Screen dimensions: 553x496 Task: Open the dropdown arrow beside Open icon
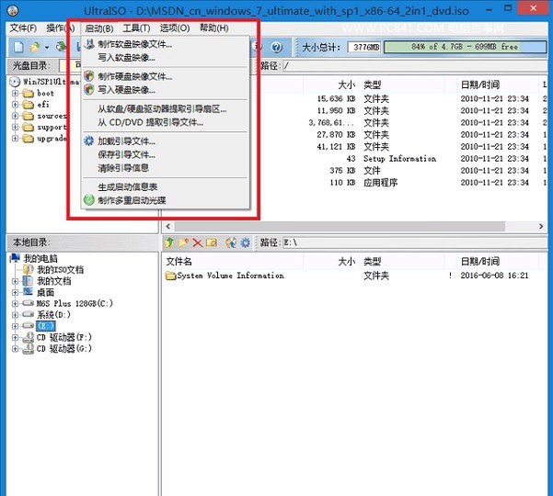click(x=46, y=47)
